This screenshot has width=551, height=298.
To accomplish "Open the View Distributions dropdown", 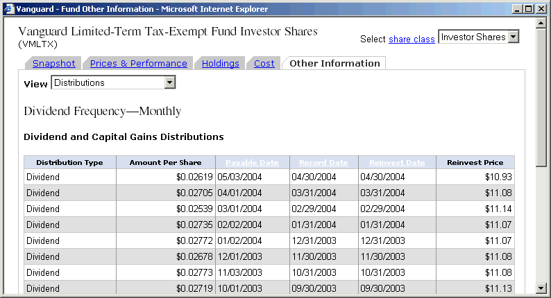I will pyautogui.click(x=169, y=83).
